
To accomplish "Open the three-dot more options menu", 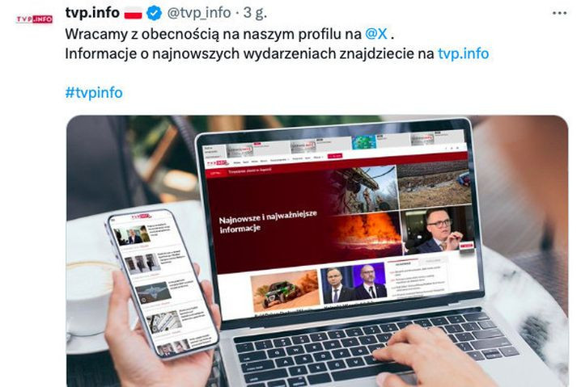I will pyautogui.click(x=559, y=13).
